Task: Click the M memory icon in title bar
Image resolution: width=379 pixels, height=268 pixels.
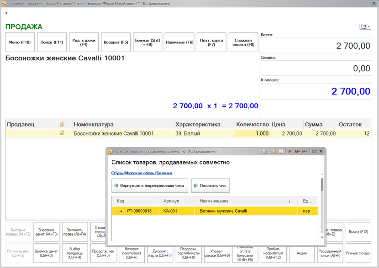Action: point(290,151)
